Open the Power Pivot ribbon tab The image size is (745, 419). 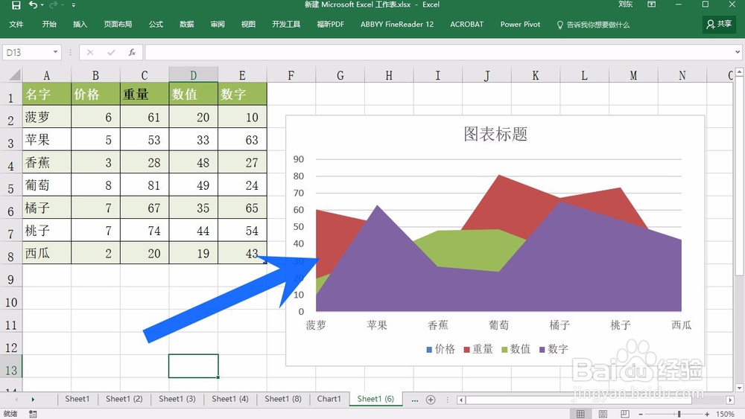520,25
